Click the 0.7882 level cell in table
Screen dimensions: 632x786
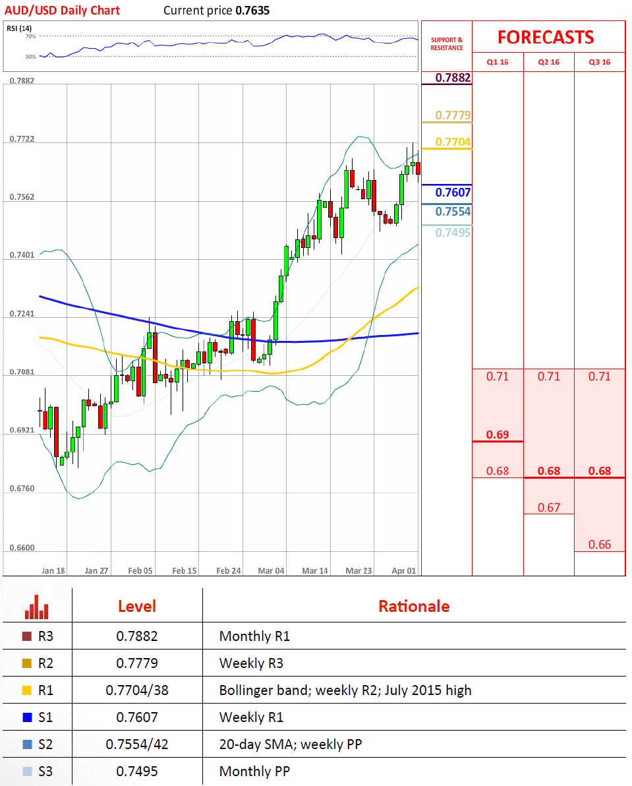click(x=136, y=636)
